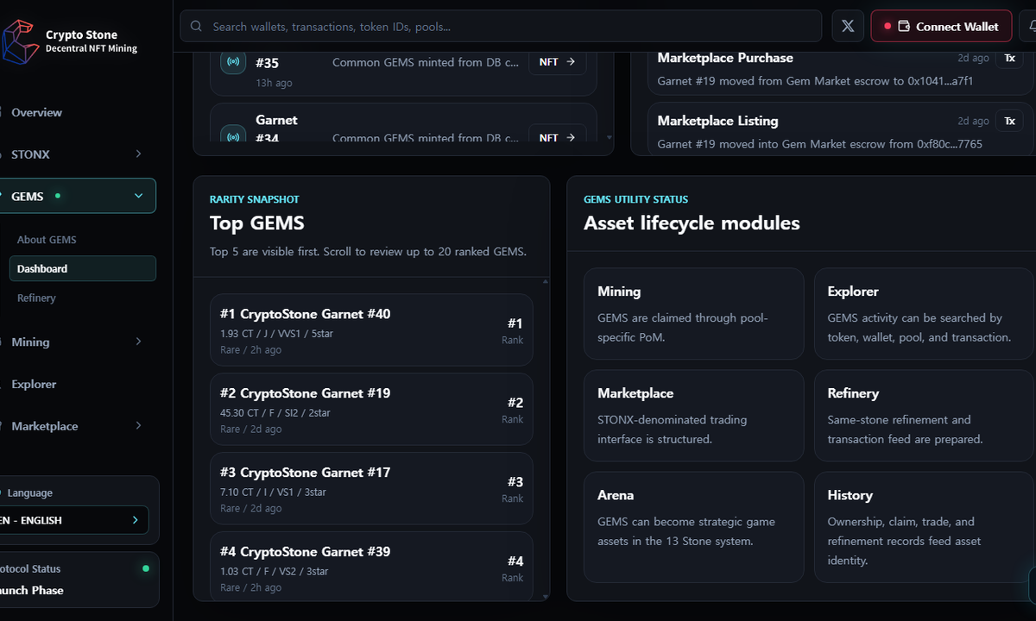
Task: Click the Top GEMS list scrollbar up arrow
Action: pos(545,281)
